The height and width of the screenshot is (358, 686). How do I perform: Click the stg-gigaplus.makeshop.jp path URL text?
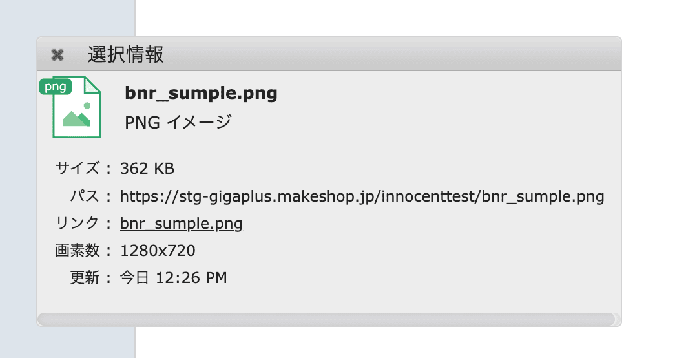click(362, 196)
